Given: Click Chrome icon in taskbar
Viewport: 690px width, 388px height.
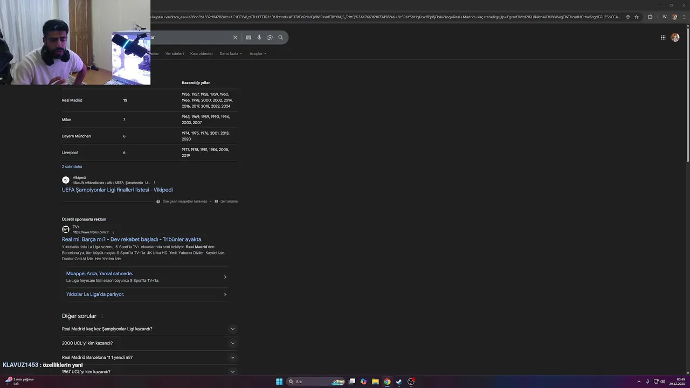Looking at the screenshot, I should (387, 382).
